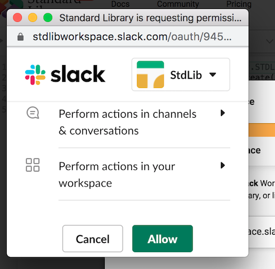275x269 pixels.
Task: Expand workspace actions permission arrow
Action: 222,165
